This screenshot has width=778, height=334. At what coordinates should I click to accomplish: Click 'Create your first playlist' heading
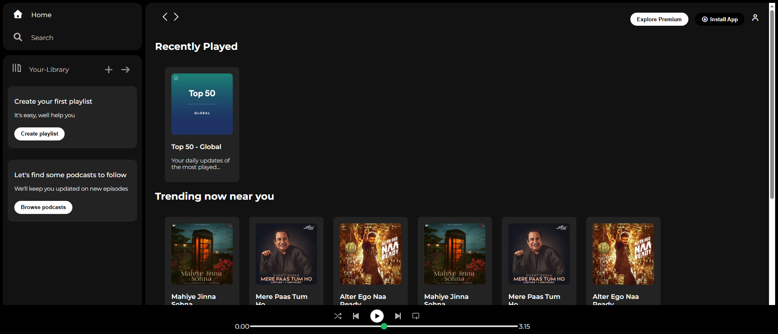(x=53, y=101)
